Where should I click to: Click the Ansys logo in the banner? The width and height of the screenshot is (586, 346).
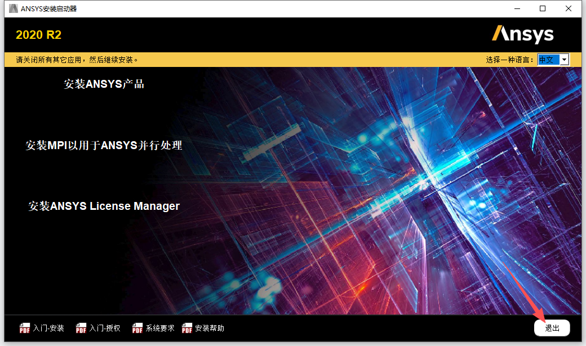pyautogui.click(x=523, y=34)
